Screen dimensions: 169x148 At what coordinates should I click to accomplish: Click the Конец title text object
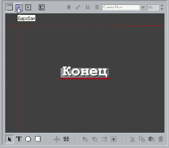click(x=85, y=72)
